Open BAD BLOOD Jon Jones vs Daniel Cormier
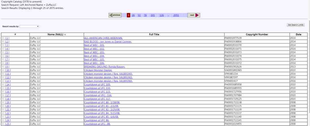310x126 pixels. (108, 42)
